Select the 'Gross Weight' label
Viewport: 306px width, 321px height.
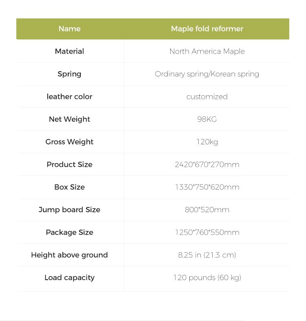pos(69,141)
